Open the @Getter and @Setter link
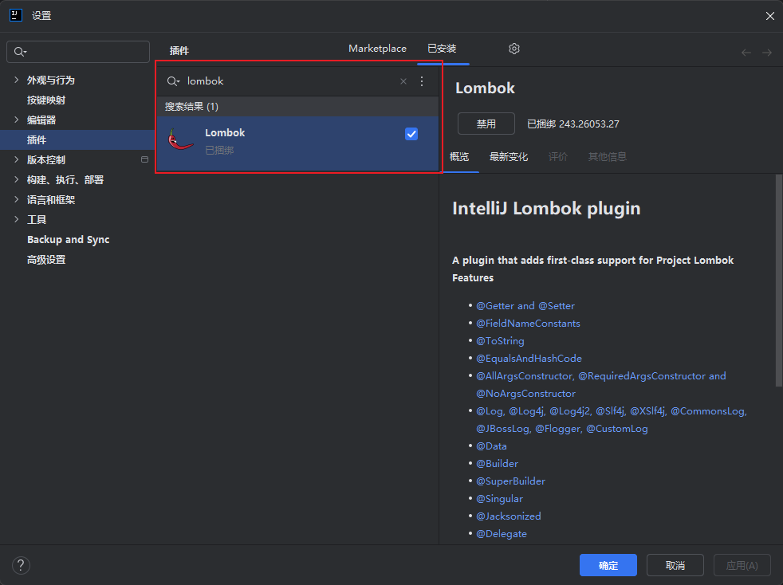This screenshot has width=783, height=585. (525, 305)
